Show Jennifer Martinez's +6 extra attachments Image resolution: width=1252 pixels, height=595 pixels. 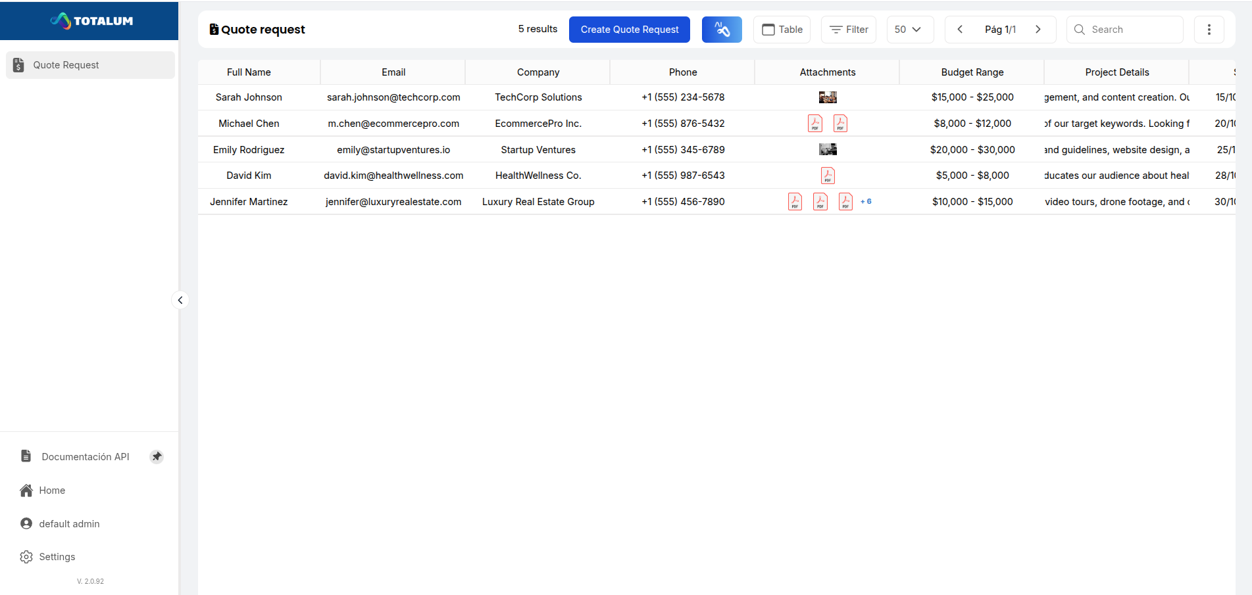tap(866, 201)
